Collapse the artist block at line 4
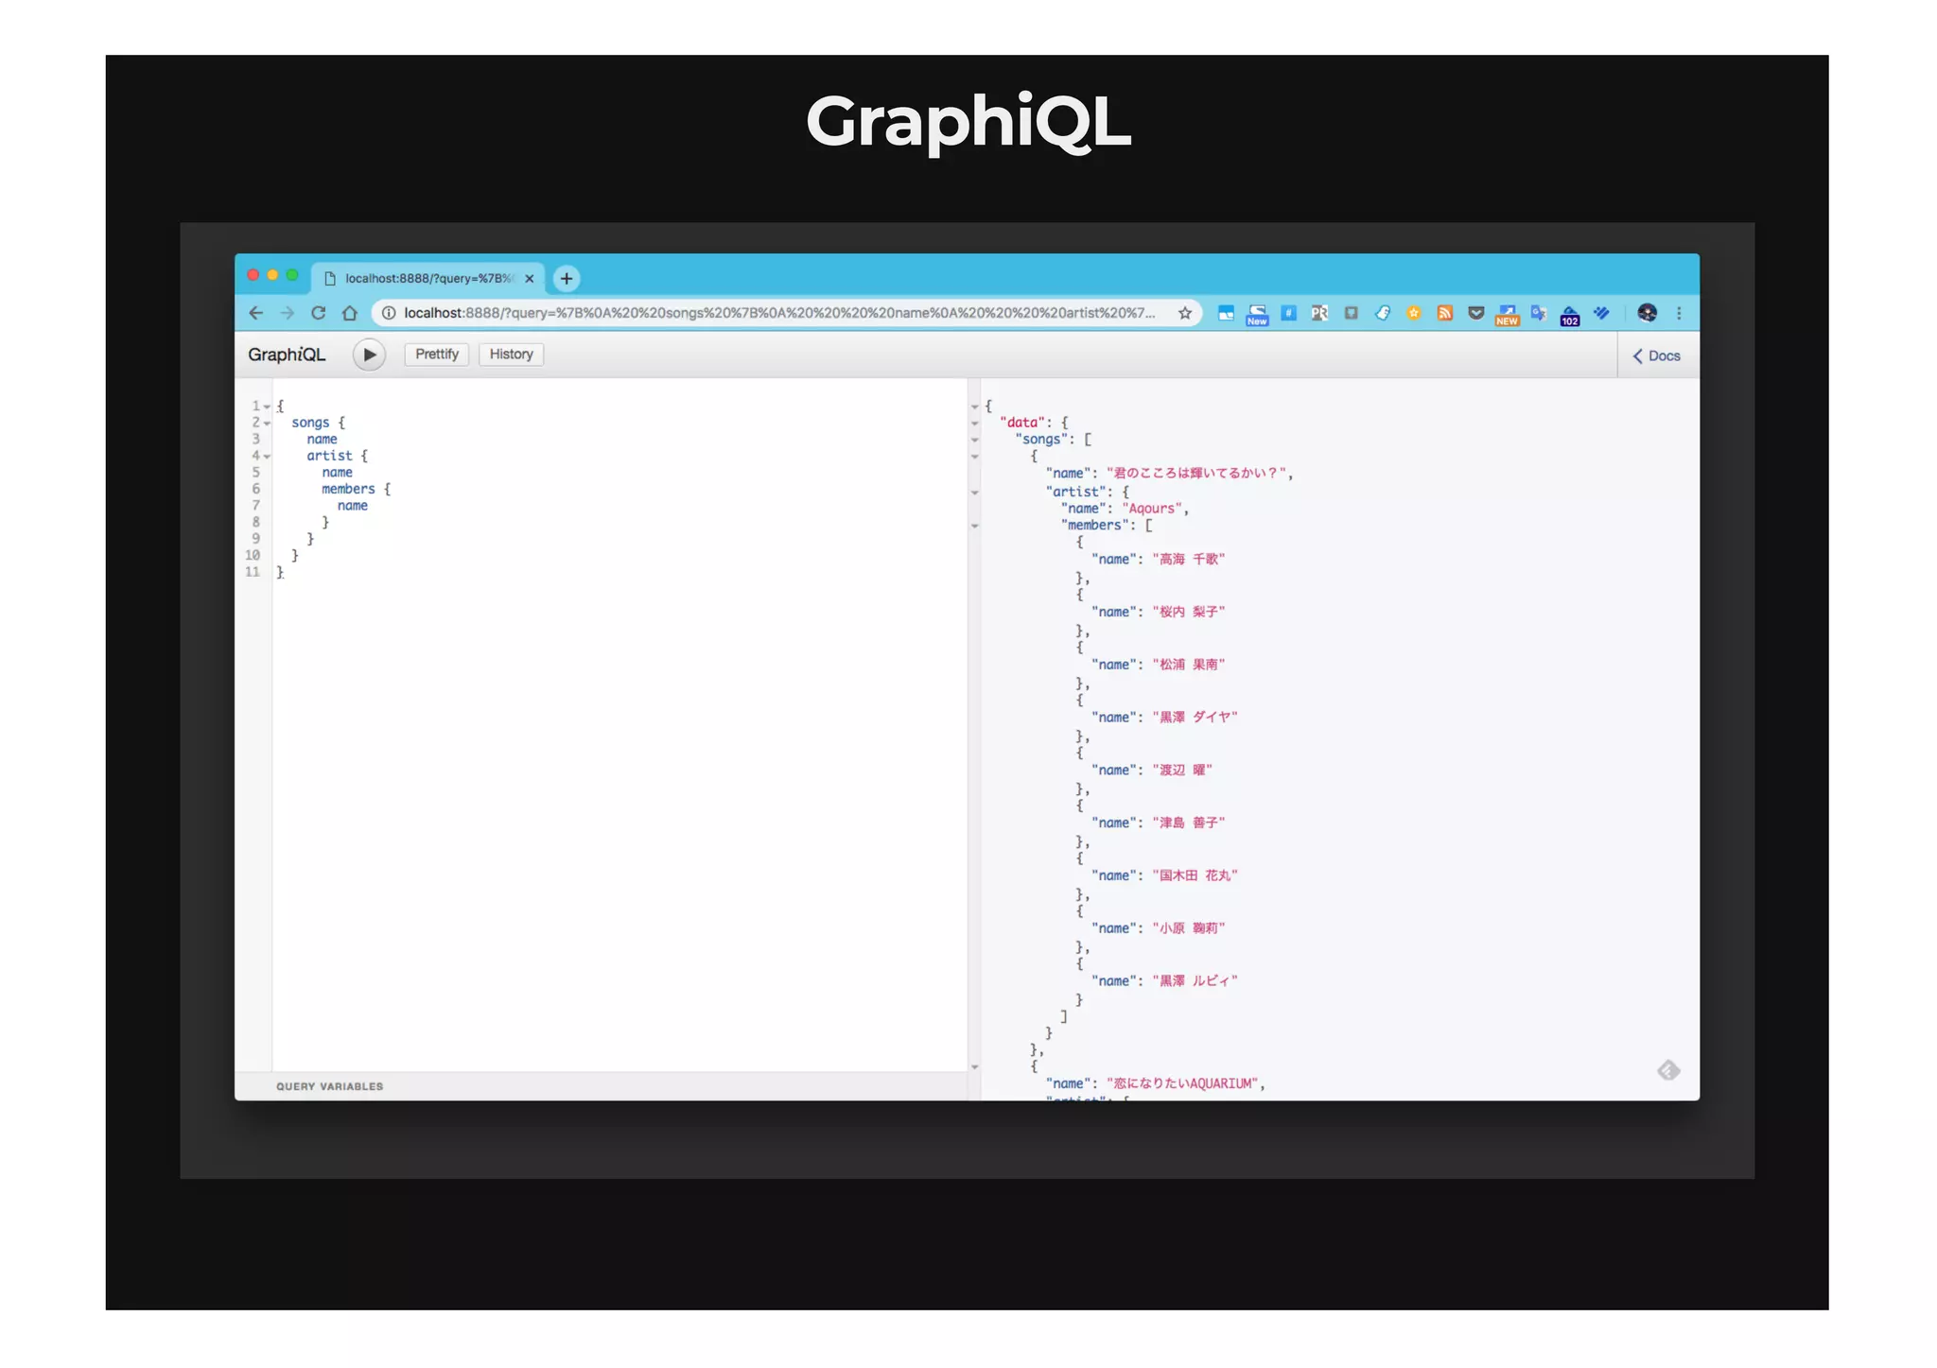The height and width of the screenshot is (1368, 1937). [268, 456]
